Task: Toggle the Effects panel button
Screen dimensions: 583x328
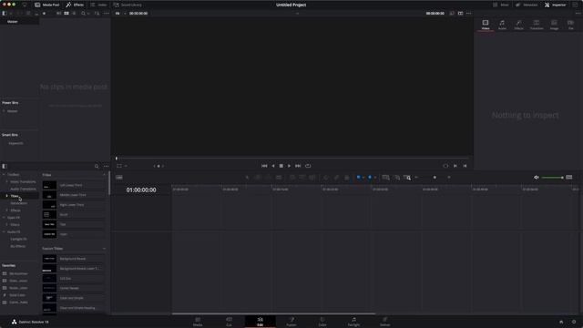Action: tap(75, 5)
